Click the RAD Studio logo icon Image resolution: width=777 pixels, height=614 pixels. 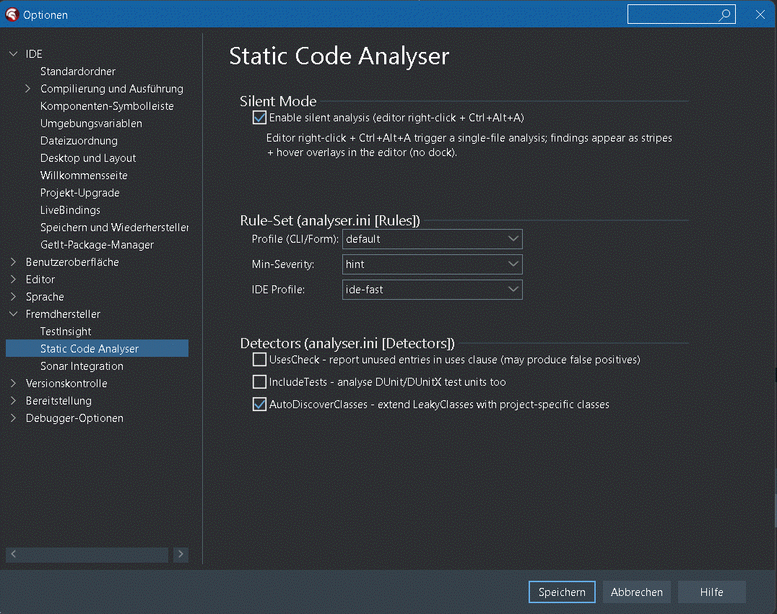12,15
